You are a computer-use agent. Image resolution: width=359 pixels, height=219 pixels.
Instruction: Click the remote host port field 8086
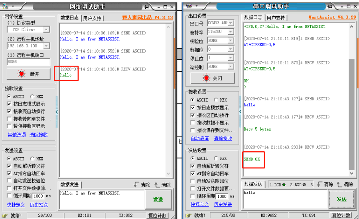point(28,62)
